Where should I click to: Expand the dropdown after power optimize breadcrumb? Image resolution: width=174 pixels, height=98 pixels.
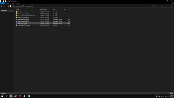34,6
